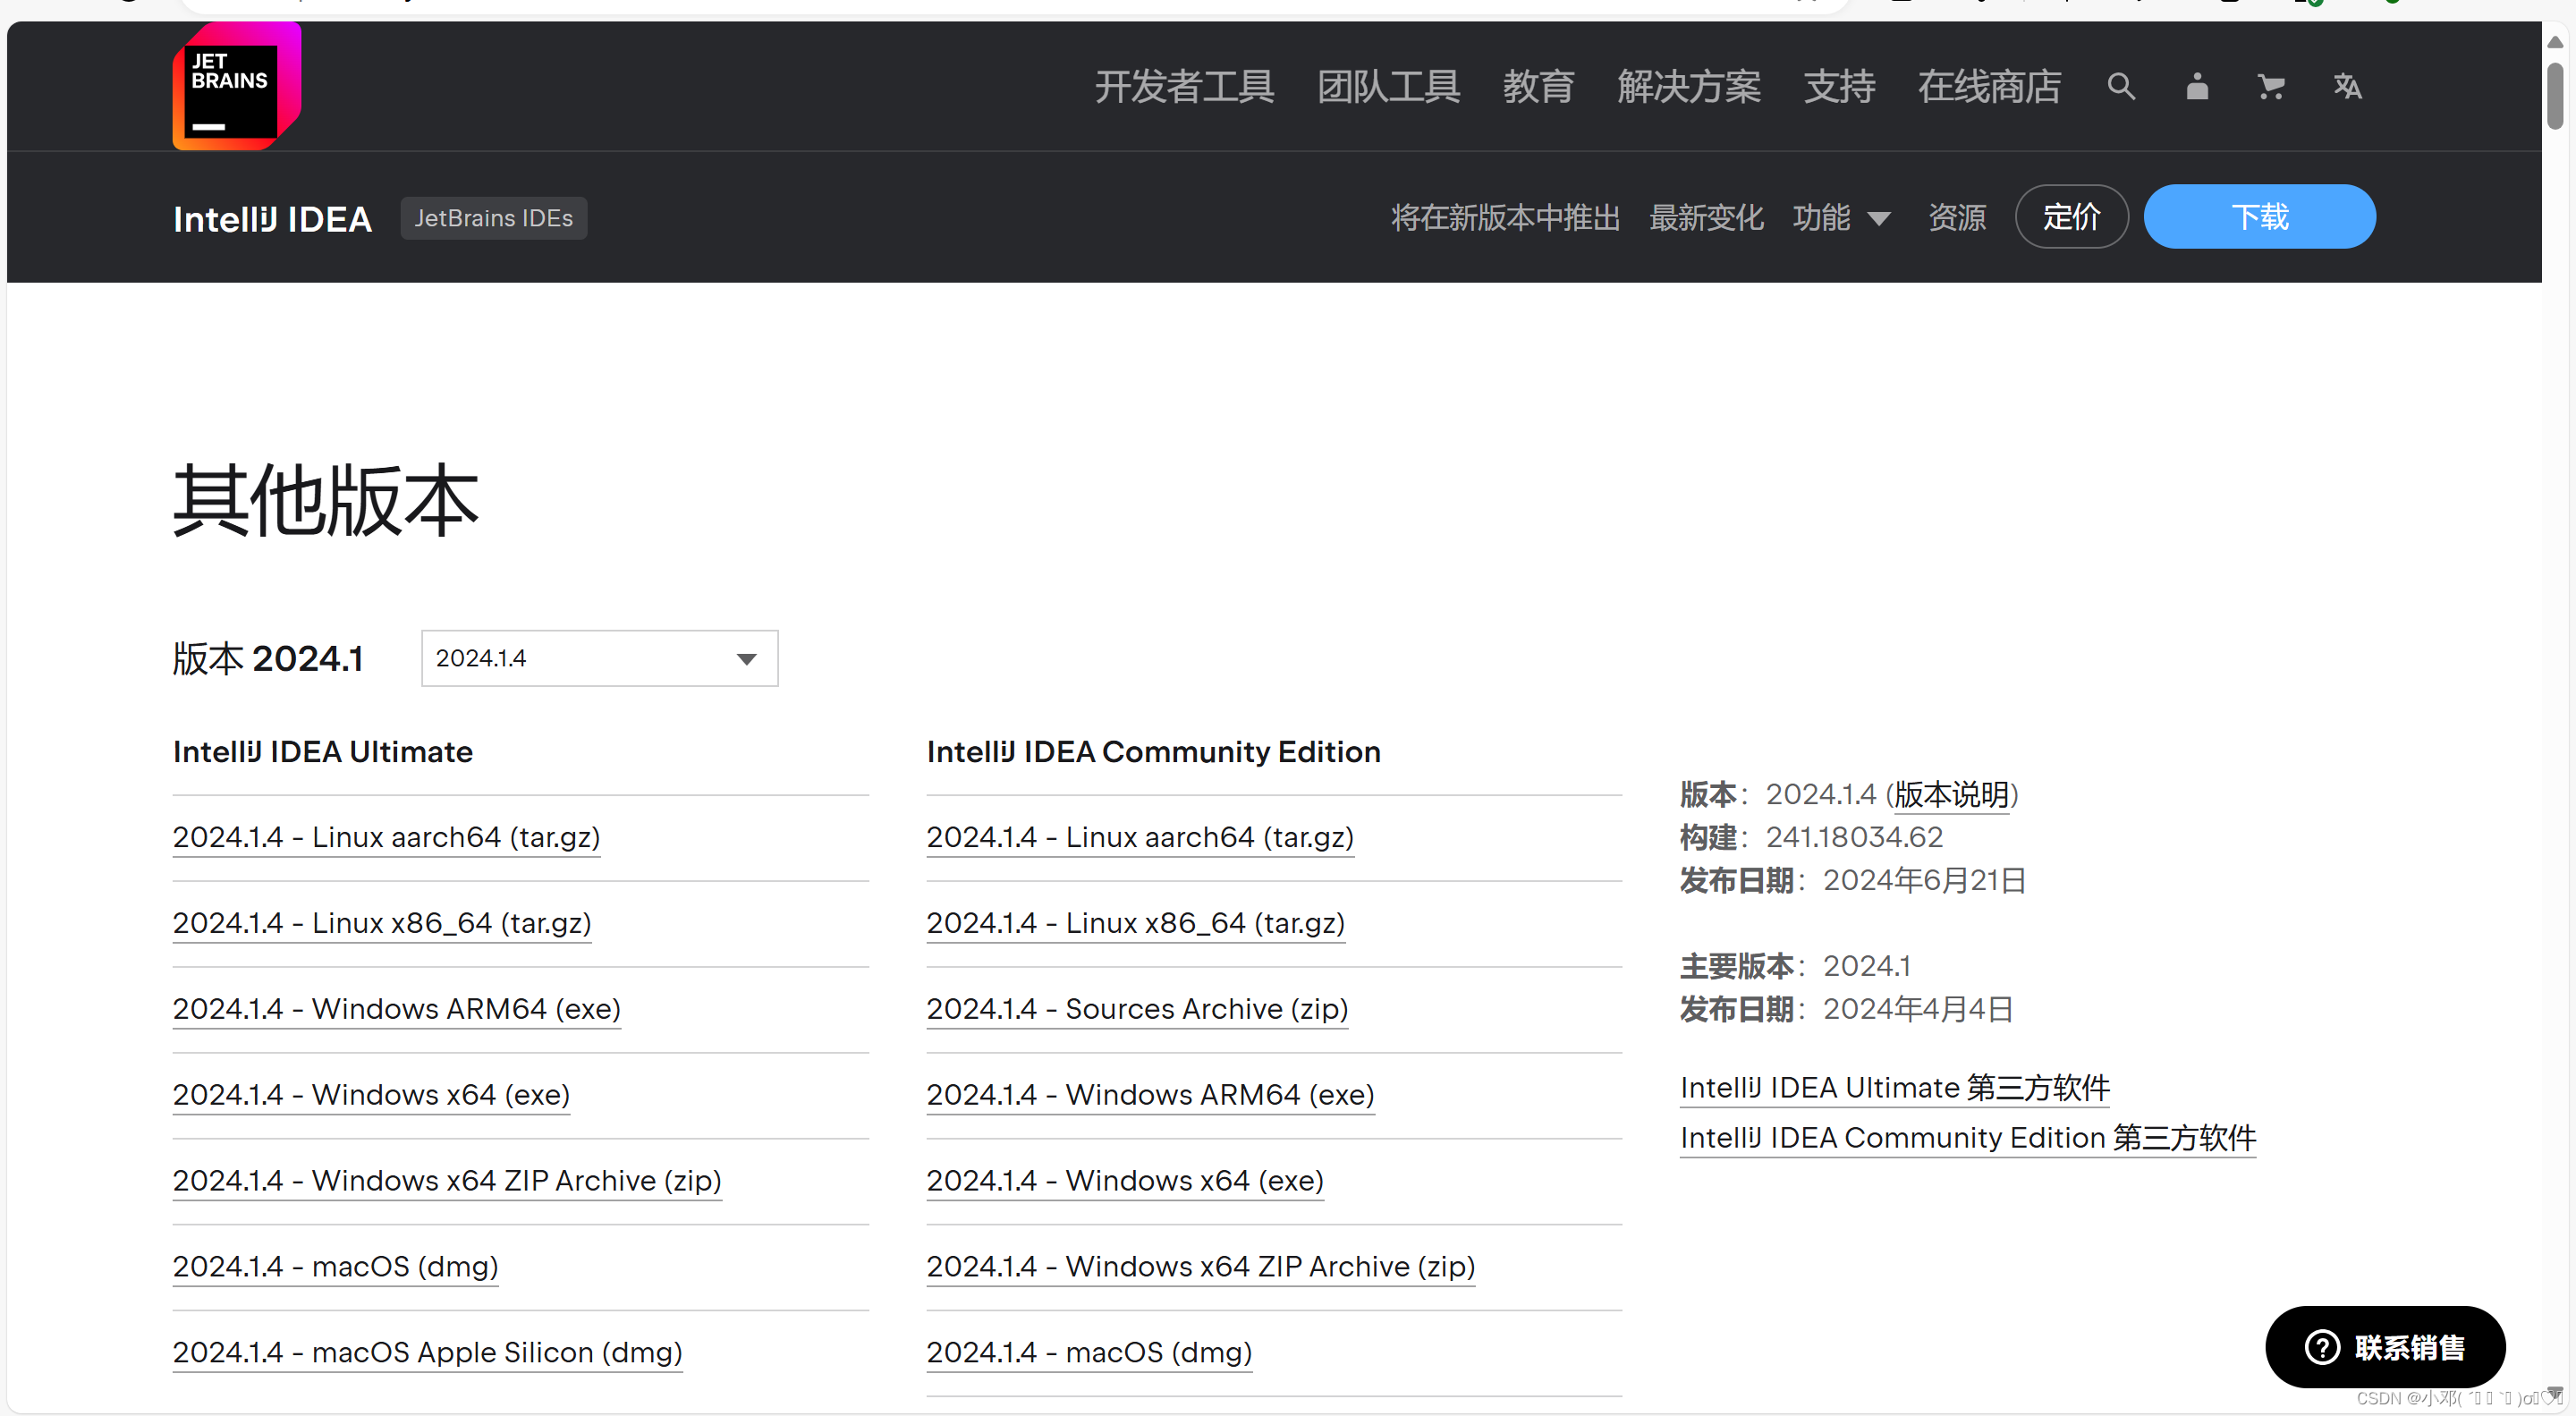Select the 在线商店 menu item
Screen dimensions: 2576x1416
(1988, 87)
